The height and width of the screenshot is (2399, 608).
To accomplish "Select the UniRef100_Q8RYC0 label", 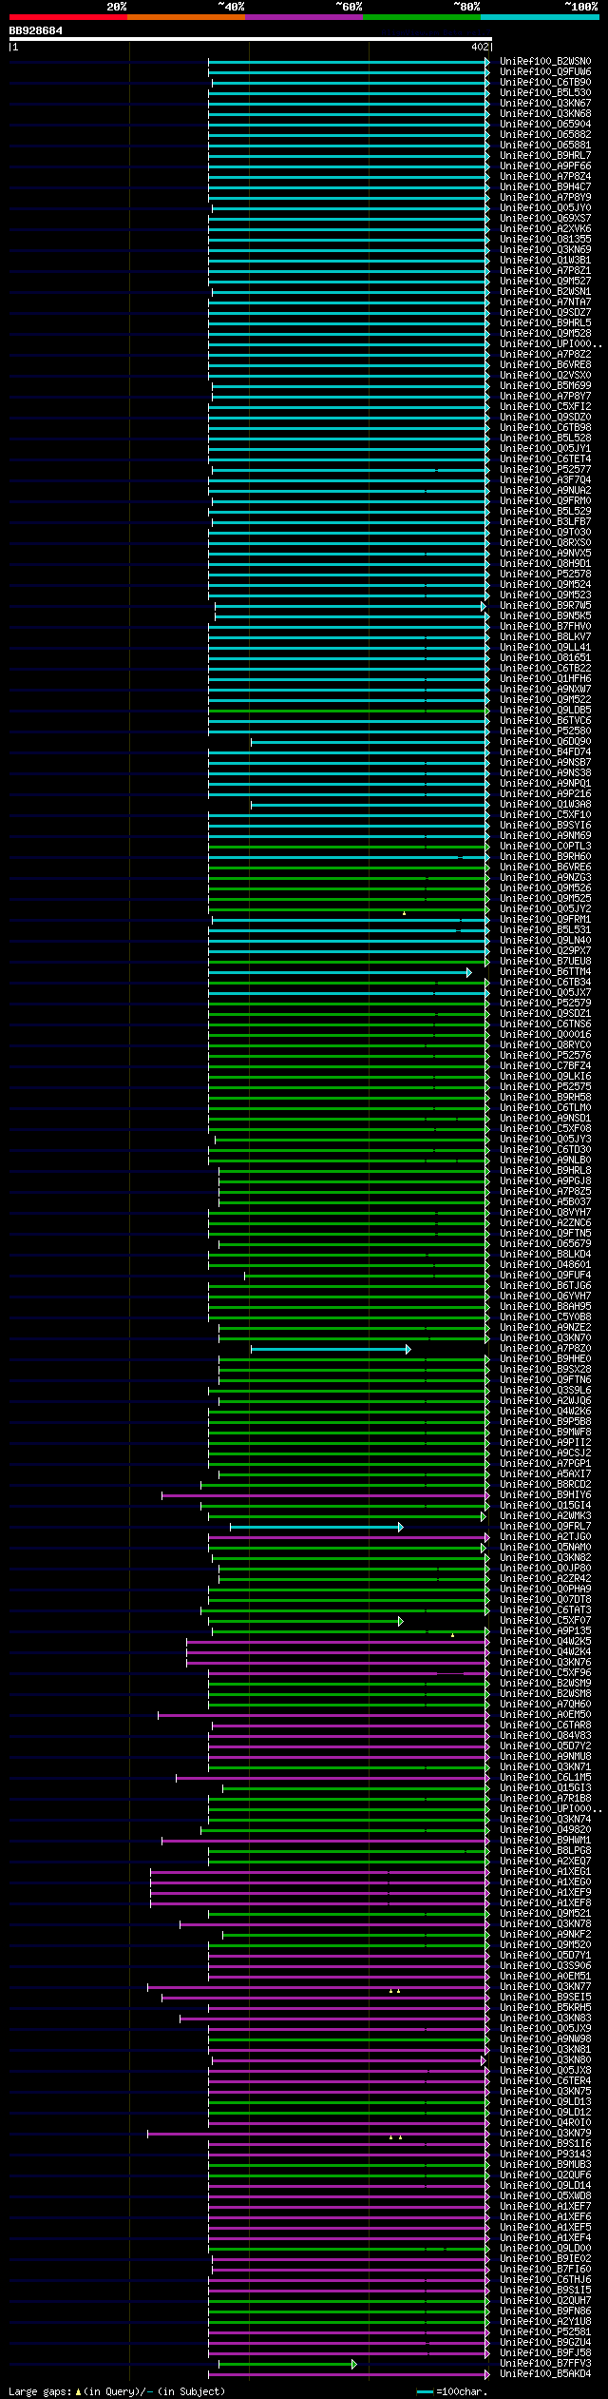I will coord(545,1045).
